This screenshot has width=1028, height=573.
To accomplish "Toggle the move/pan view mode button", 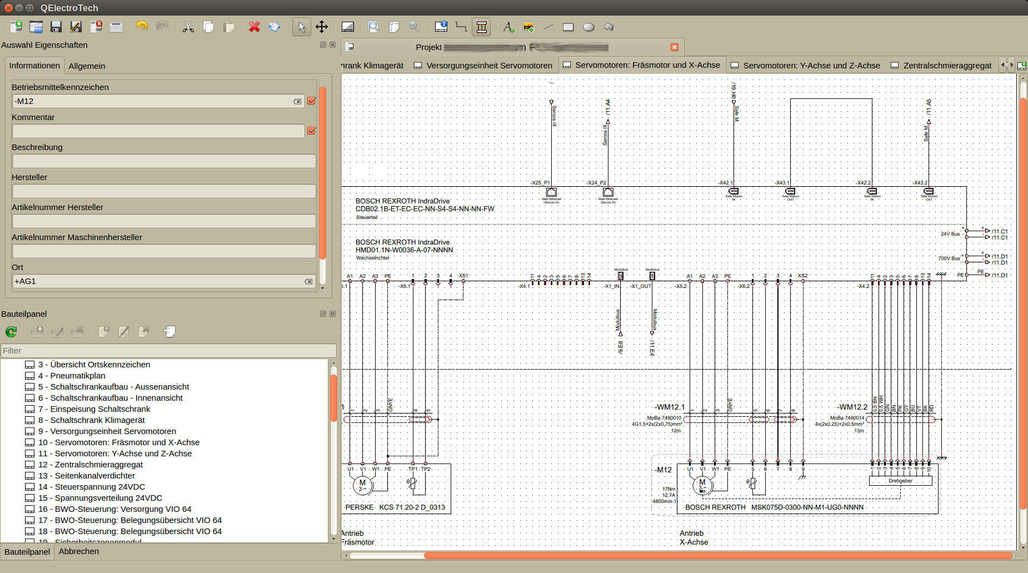I will coord(322,27).
